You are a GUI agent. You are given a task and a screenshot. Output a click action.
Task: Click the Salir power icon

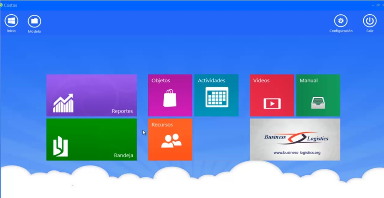(370, 21)
